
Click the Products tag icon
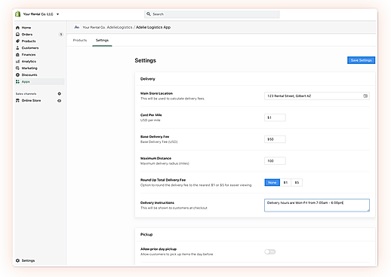(17, 41)
